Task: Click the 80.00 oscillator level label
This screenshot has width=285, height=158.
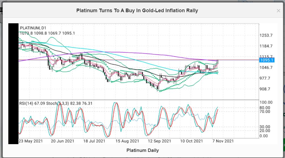Action: [x=265, y=108]
